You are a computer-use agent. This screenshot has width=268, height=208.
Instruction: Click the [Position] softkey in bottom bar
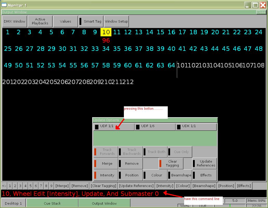tap(226, 186)
